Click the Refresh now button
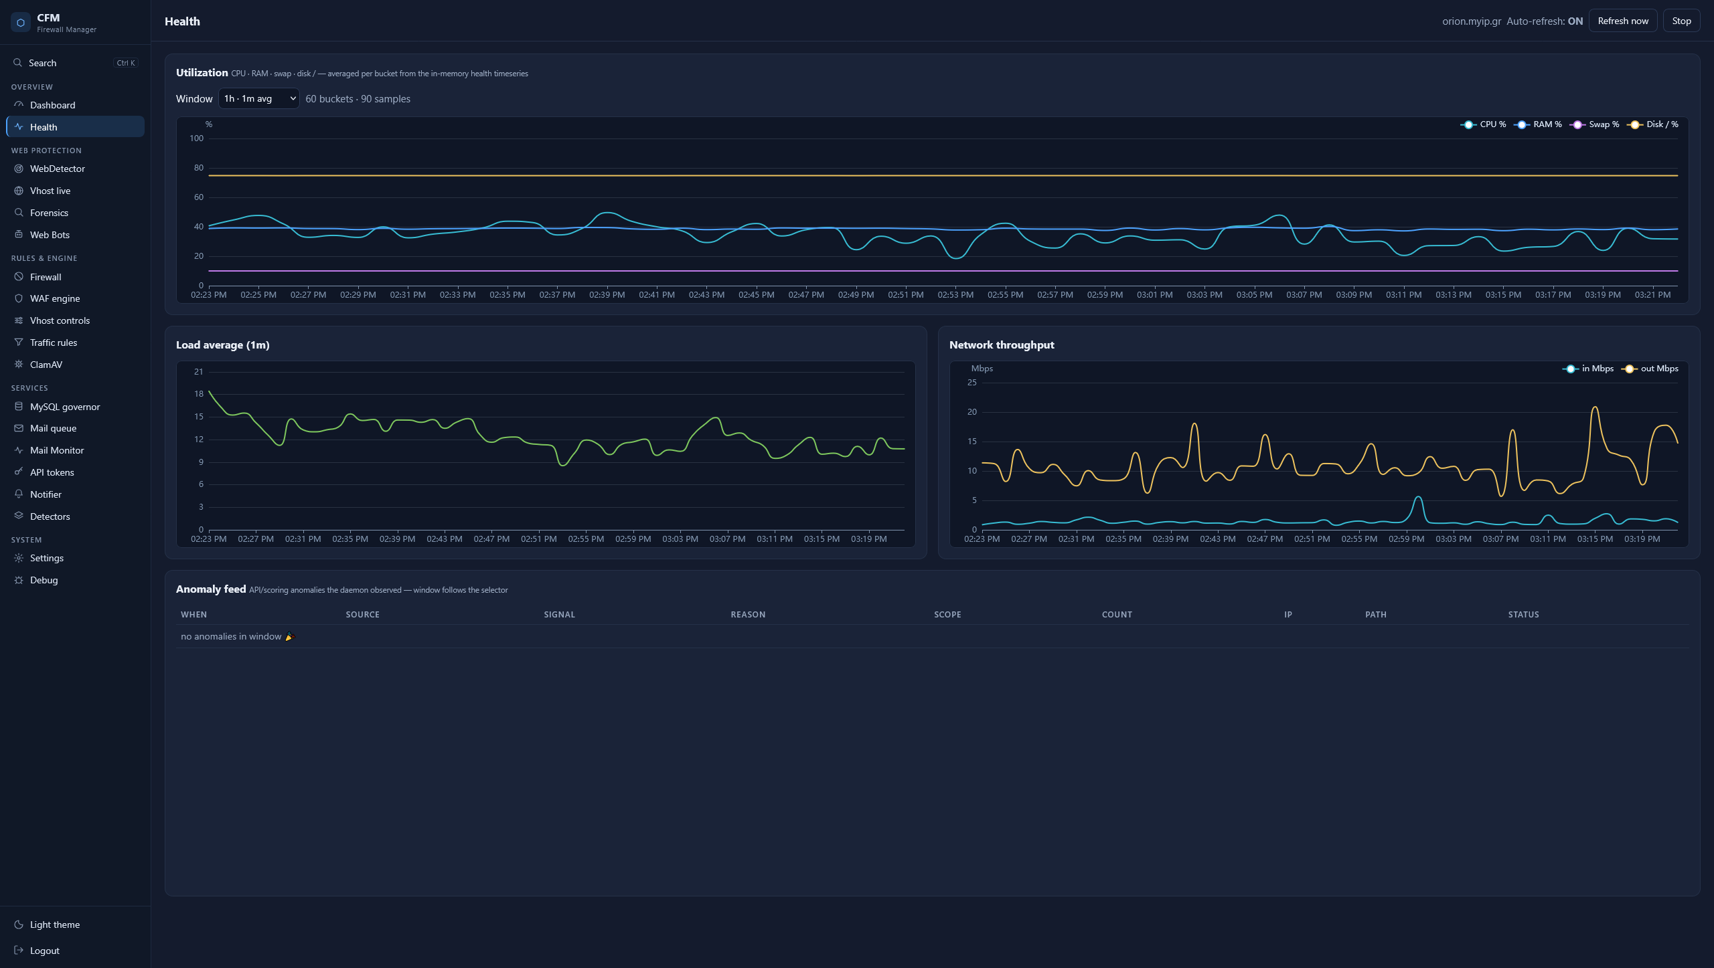 pyautogui.click(x=1623, y=21)
